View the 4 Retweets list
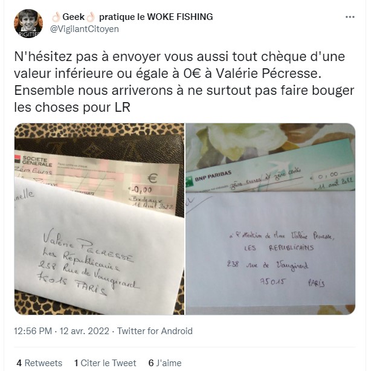 pyautogui.click(x=39, y=363)
